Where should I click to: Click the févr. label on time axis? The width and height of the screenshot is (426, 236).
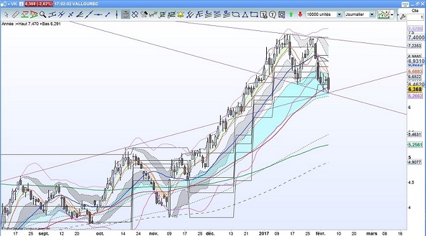tap(320, 233)
